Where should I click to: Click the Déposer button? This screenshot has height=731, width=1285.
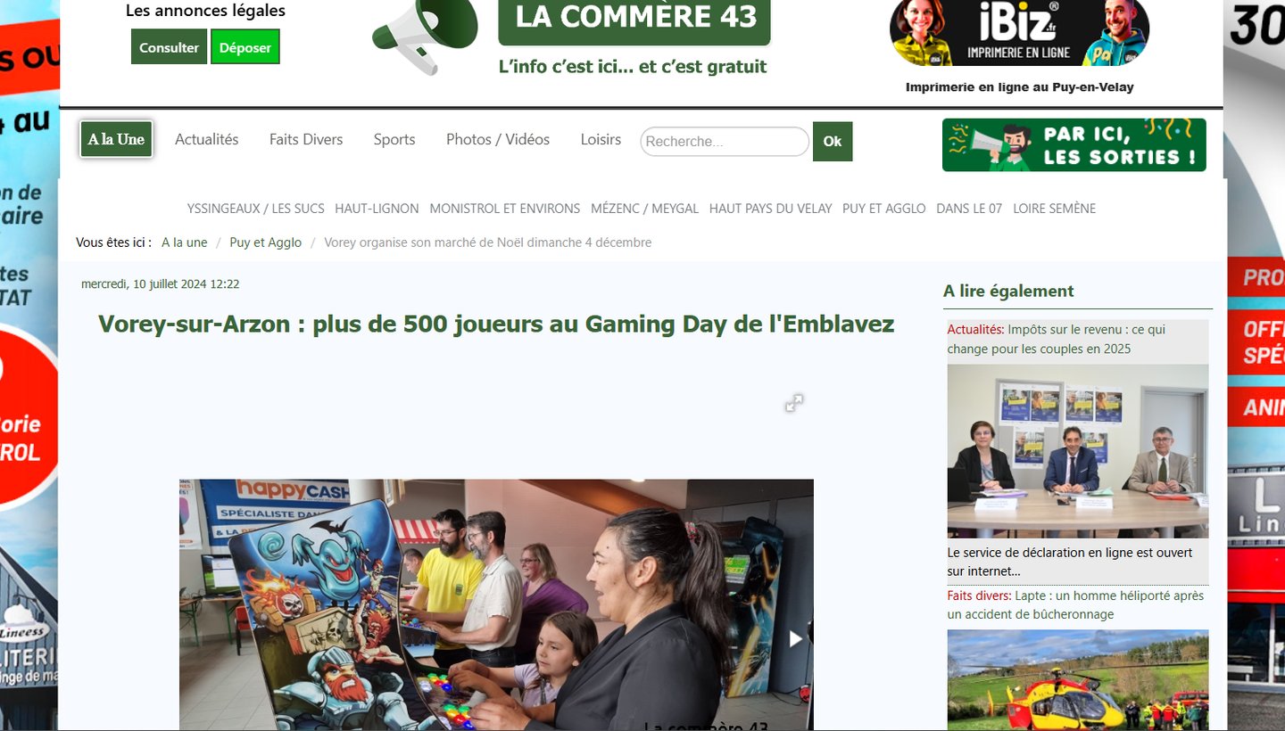(245, 47)
